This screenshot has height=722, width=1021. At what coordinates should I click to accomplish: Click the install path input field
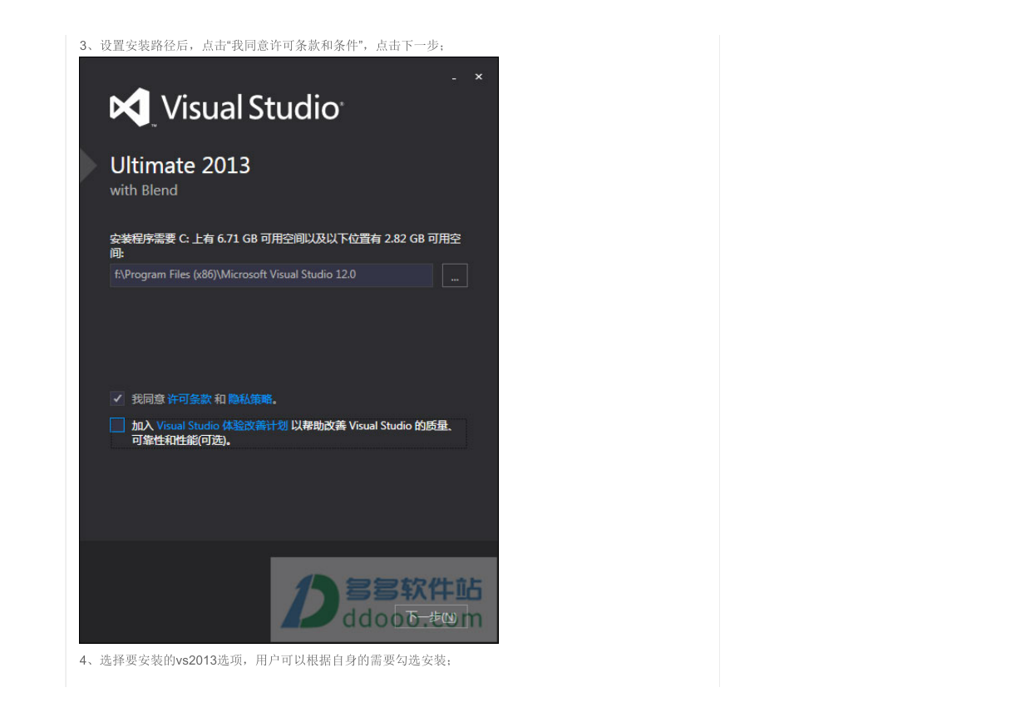coord(271,275)
